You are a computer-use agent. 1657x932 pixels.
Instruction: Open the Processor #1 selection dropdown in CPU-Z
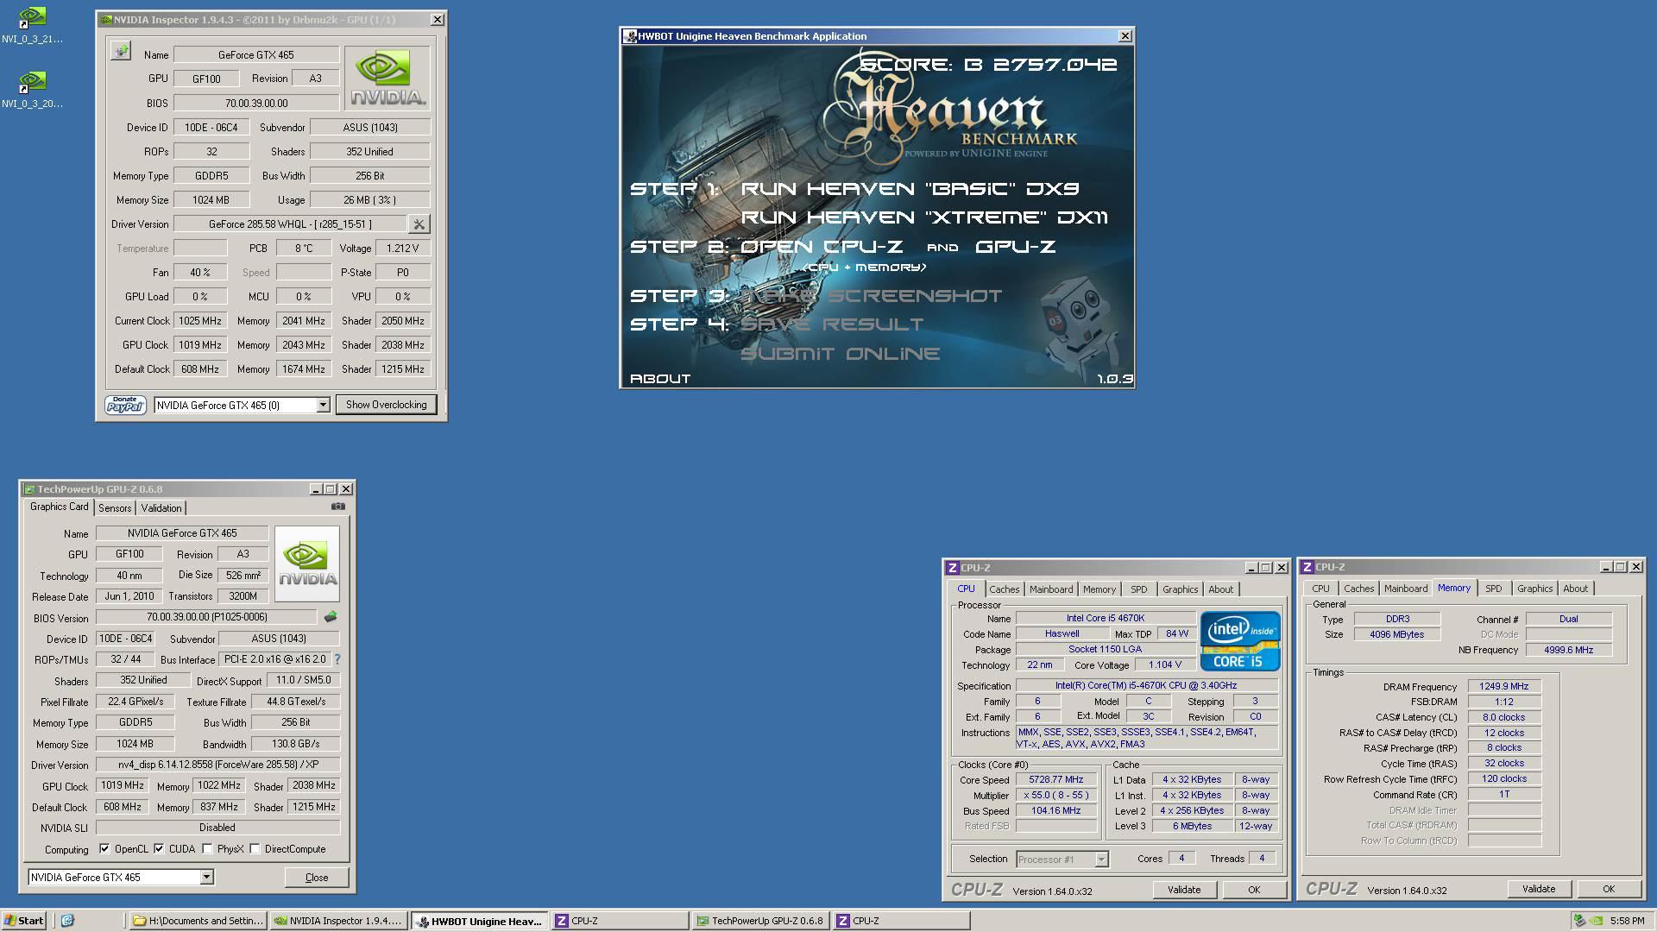click(x=1101, y=860)
